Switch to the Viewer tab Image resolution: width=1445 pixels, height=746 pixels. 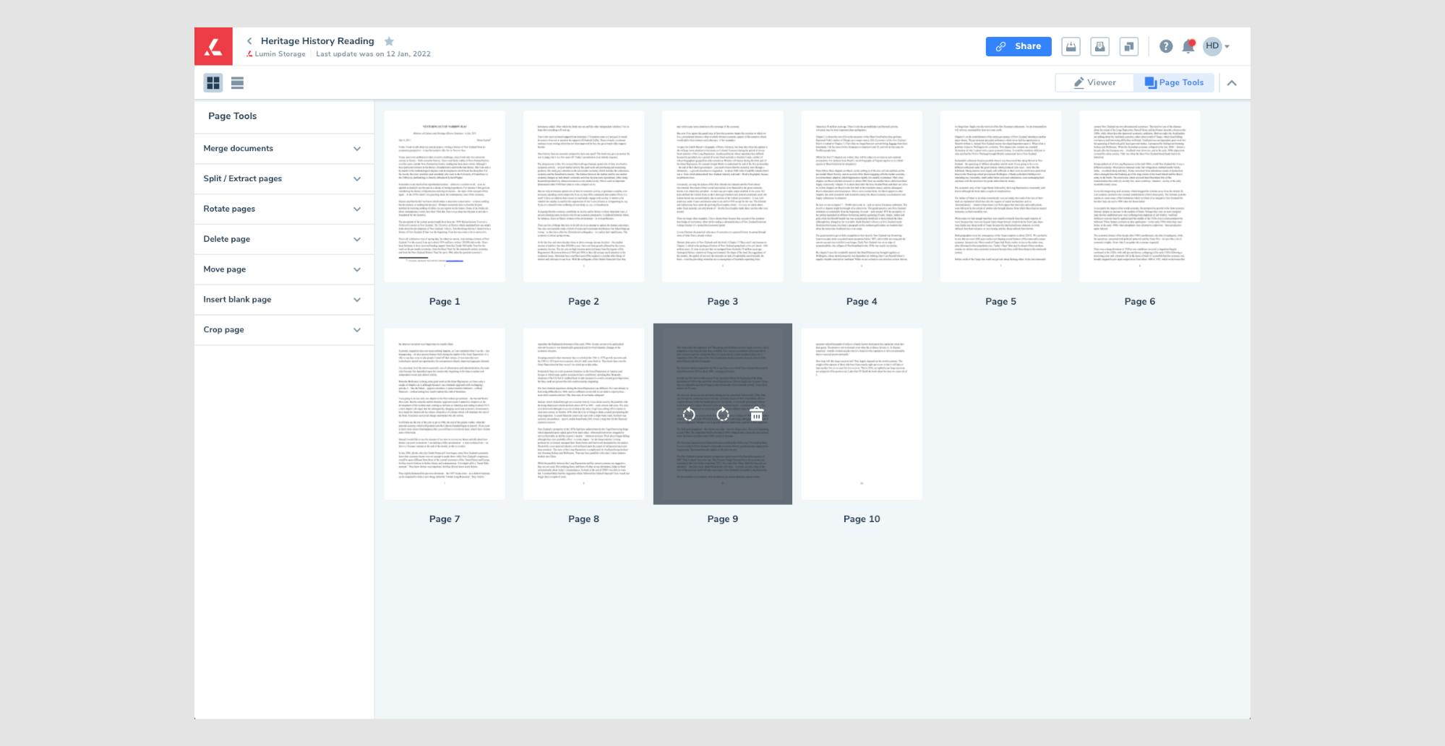(1094, 82)
